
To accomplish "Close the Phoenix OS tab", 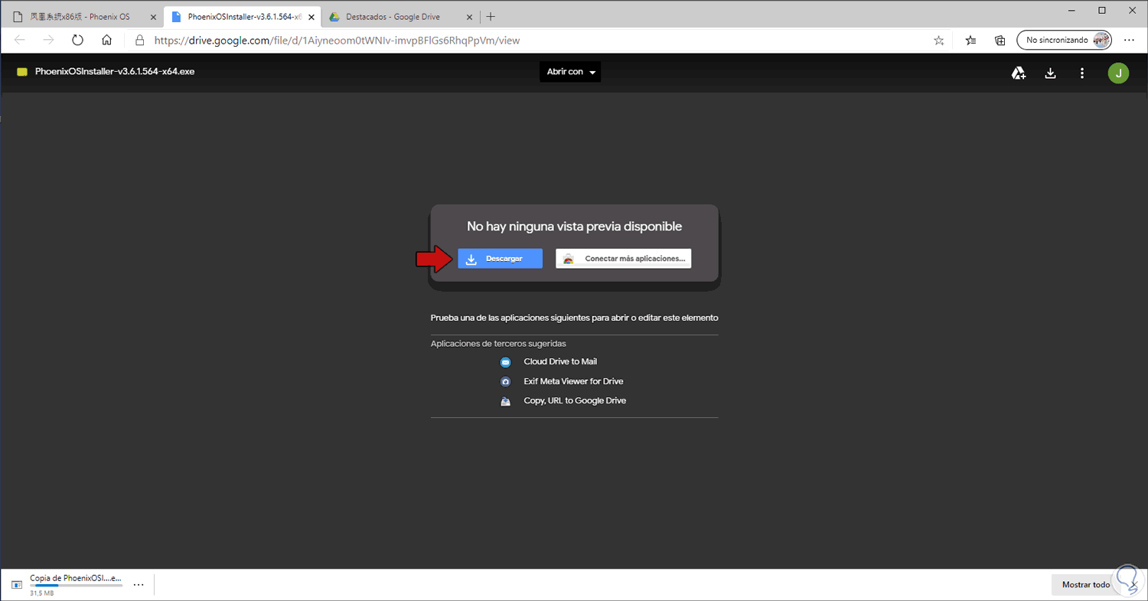I will pos(152,17).
